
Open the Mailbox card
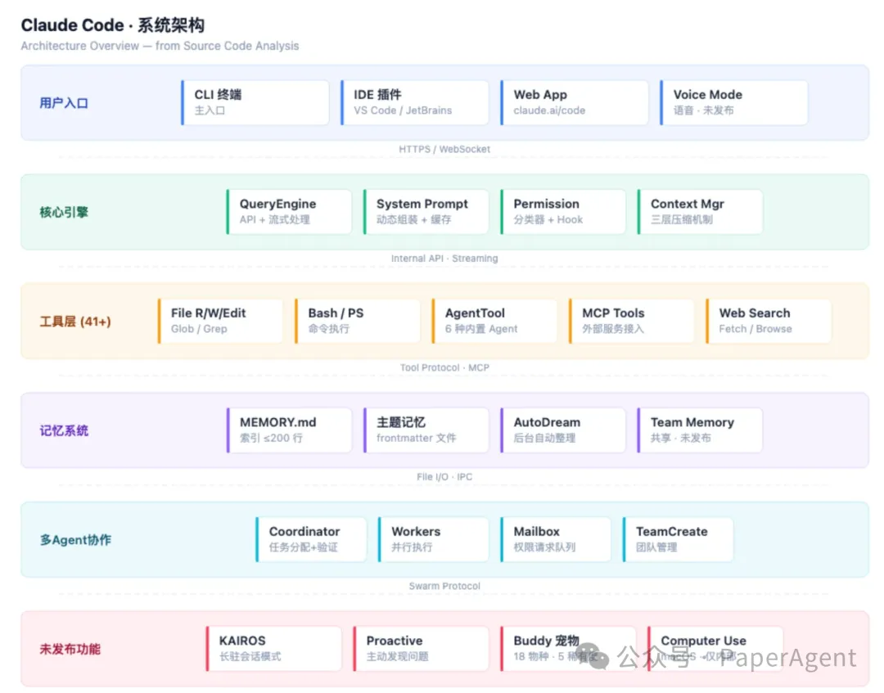pyautogui.click(x=556, y=540)
